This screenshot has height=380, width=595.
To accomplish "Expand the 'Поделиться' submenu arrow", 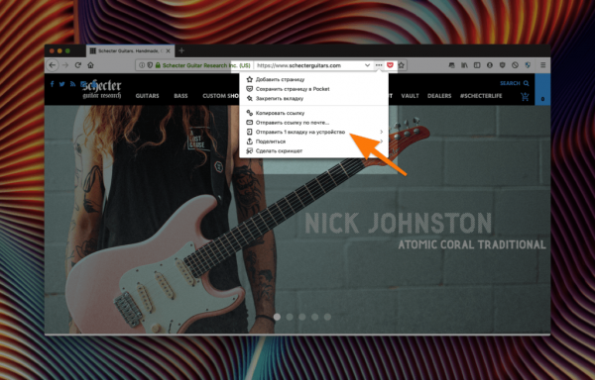I will tap(382, 142).
